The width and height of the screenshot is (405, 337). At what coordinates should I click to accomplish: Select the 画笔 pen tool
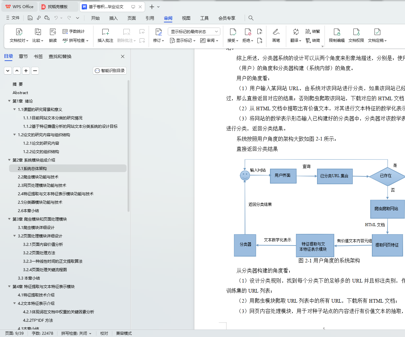coord(276,35)
